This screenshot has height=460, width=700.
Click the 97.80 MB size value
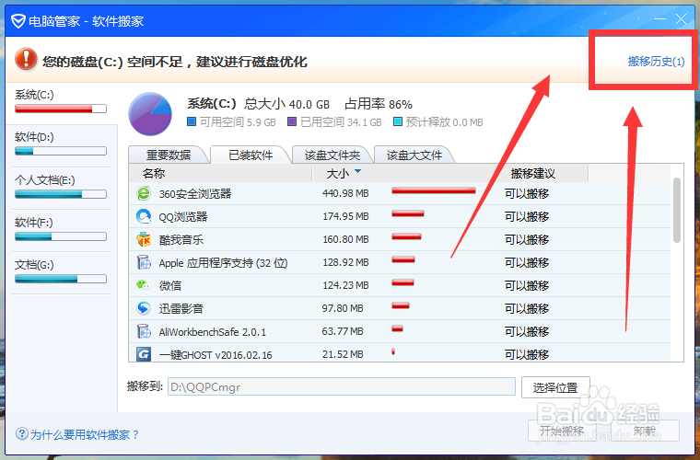click(343, 308)
